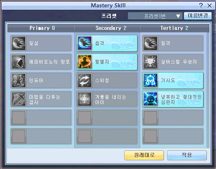Disable the highlighted 냉혹하고 절대적인 심판자 skill
Screen dimensions: 216x169
(173, 99)
